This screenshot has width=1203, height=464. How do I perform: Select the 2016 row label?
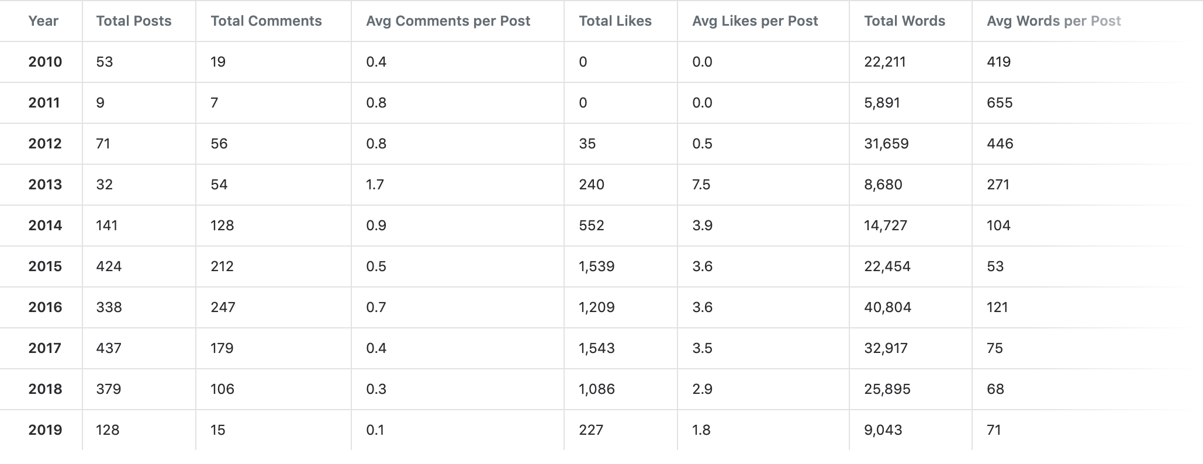(x=45, y=307)
